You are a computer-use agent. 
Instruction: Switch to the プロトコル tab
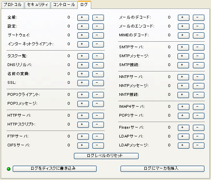pyautogui.click(x=13, y=5)
